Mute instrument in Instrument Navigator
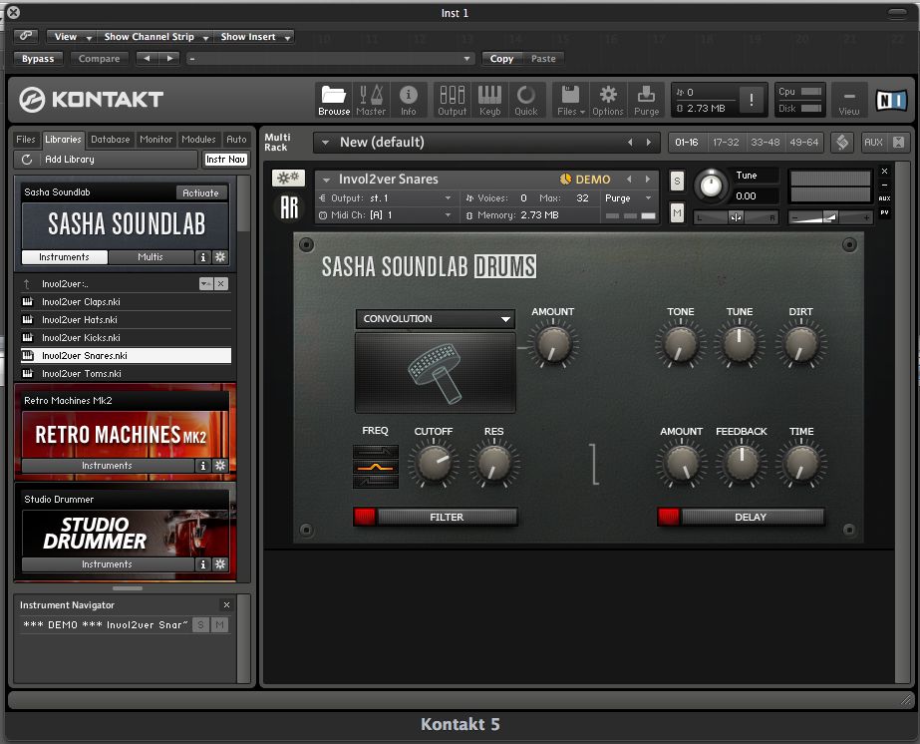The height and width of the screenshot is (744, 920). (x=219, y=624)
